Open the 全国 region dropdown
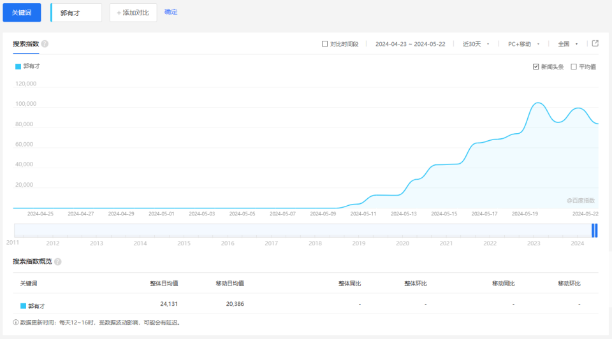This screenshot has width=612, height=339. [x=567, y=44]
